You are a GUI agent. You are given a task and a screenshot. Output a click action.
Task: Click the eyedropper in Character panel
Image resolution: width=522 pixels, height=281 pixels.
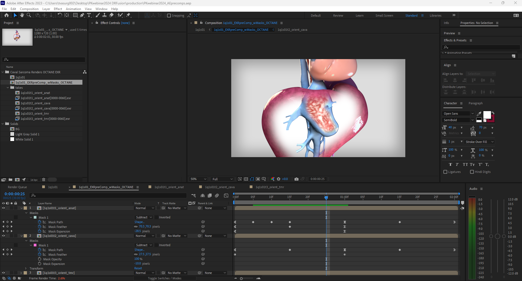(479, 114)
